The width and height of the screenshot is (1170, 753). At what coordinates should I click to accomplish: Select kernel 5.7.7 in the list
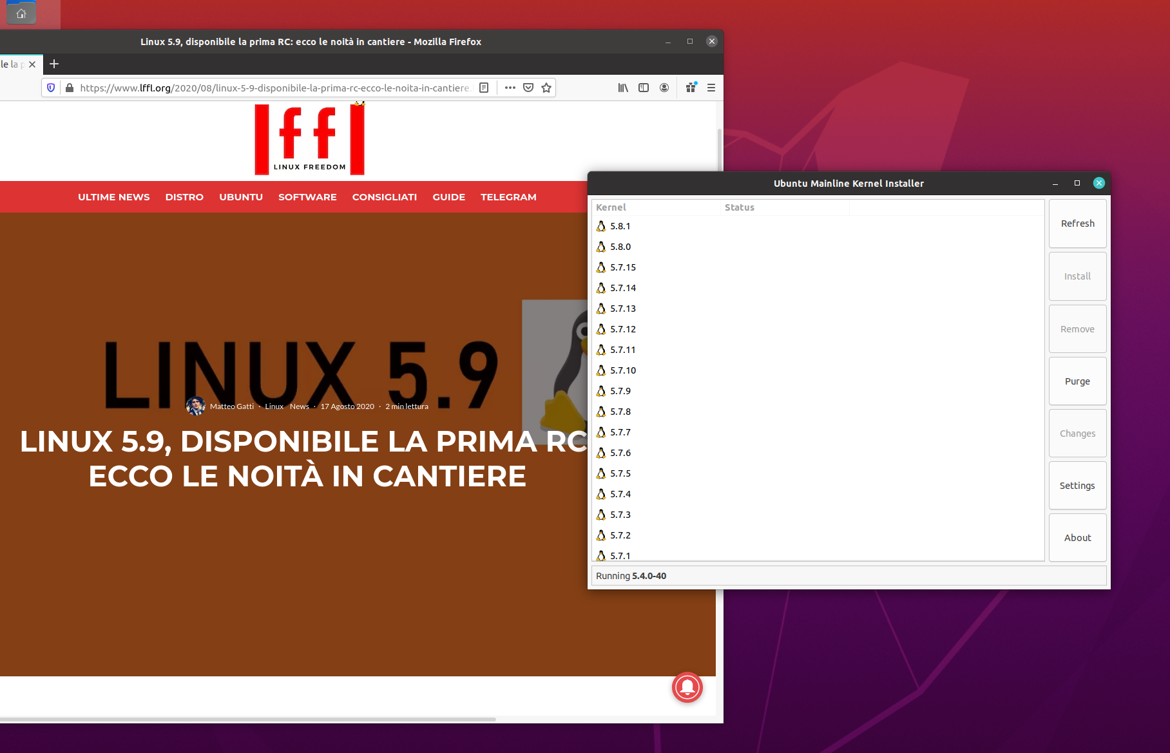click(x=818, y=432)
